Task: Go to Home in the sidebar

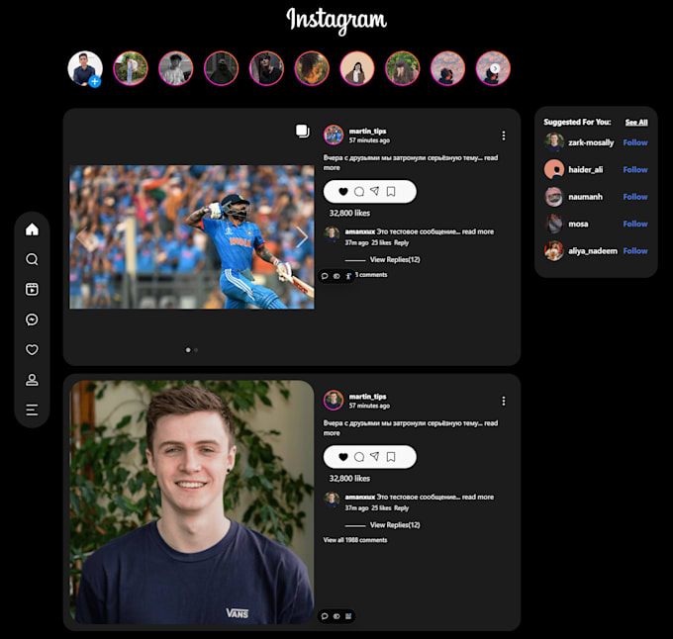Action: click(33, 229)
